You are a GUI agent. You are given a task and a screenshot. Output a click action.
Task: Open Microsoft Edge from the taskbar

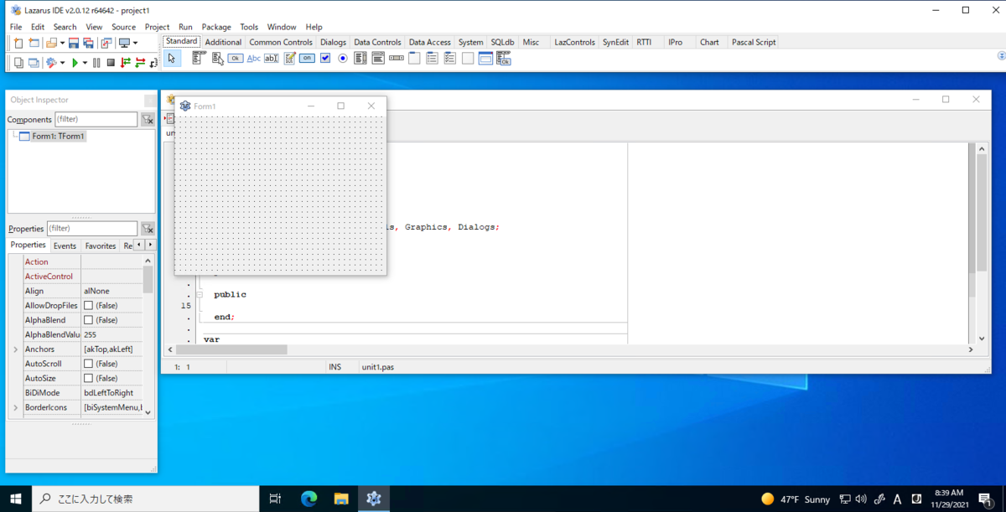click(309, 499)
